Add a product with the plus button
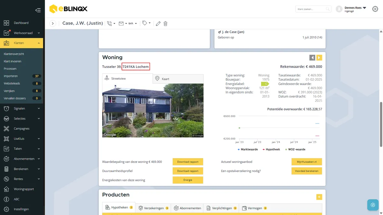 (319, 197)
